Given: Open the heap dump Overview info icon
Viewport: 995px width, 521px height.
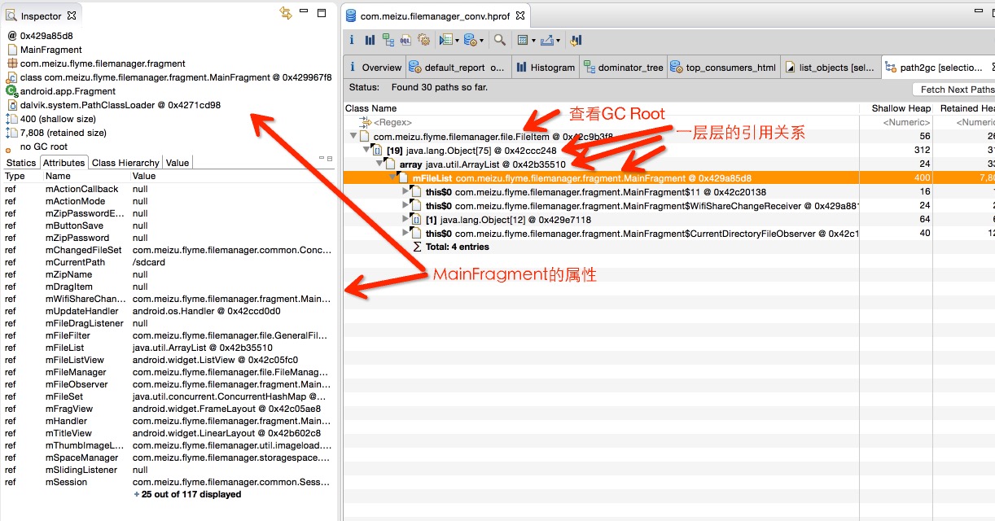Looking at the screenshot, I should coord(352,40).
